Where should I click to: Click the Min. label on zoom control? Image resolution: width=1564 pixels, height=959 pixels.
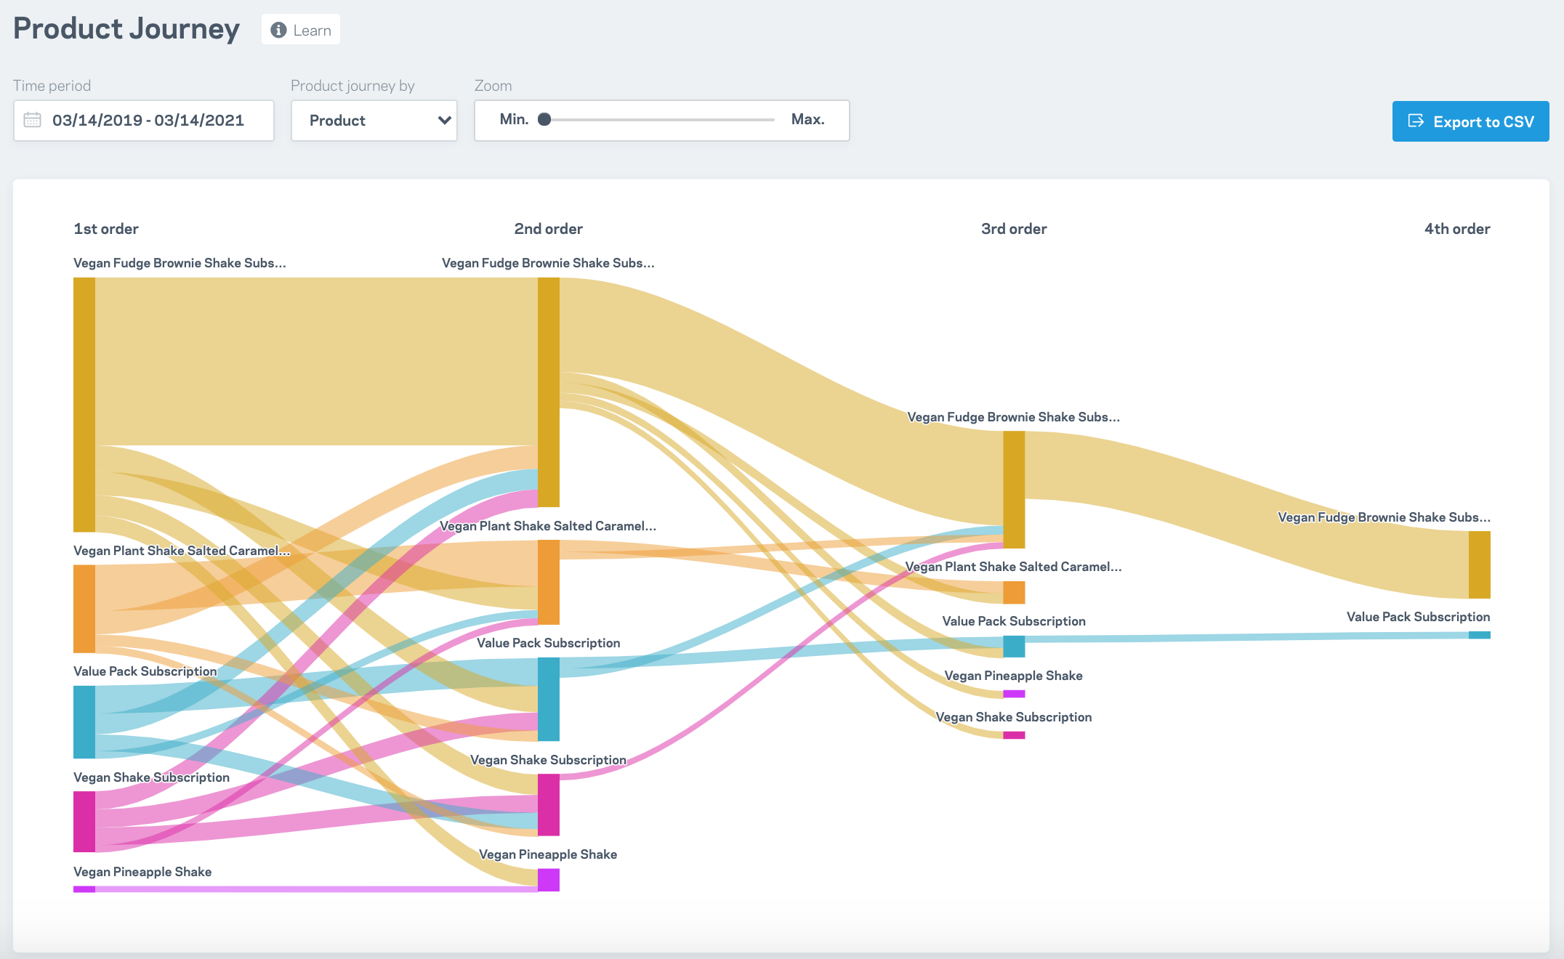514,120
